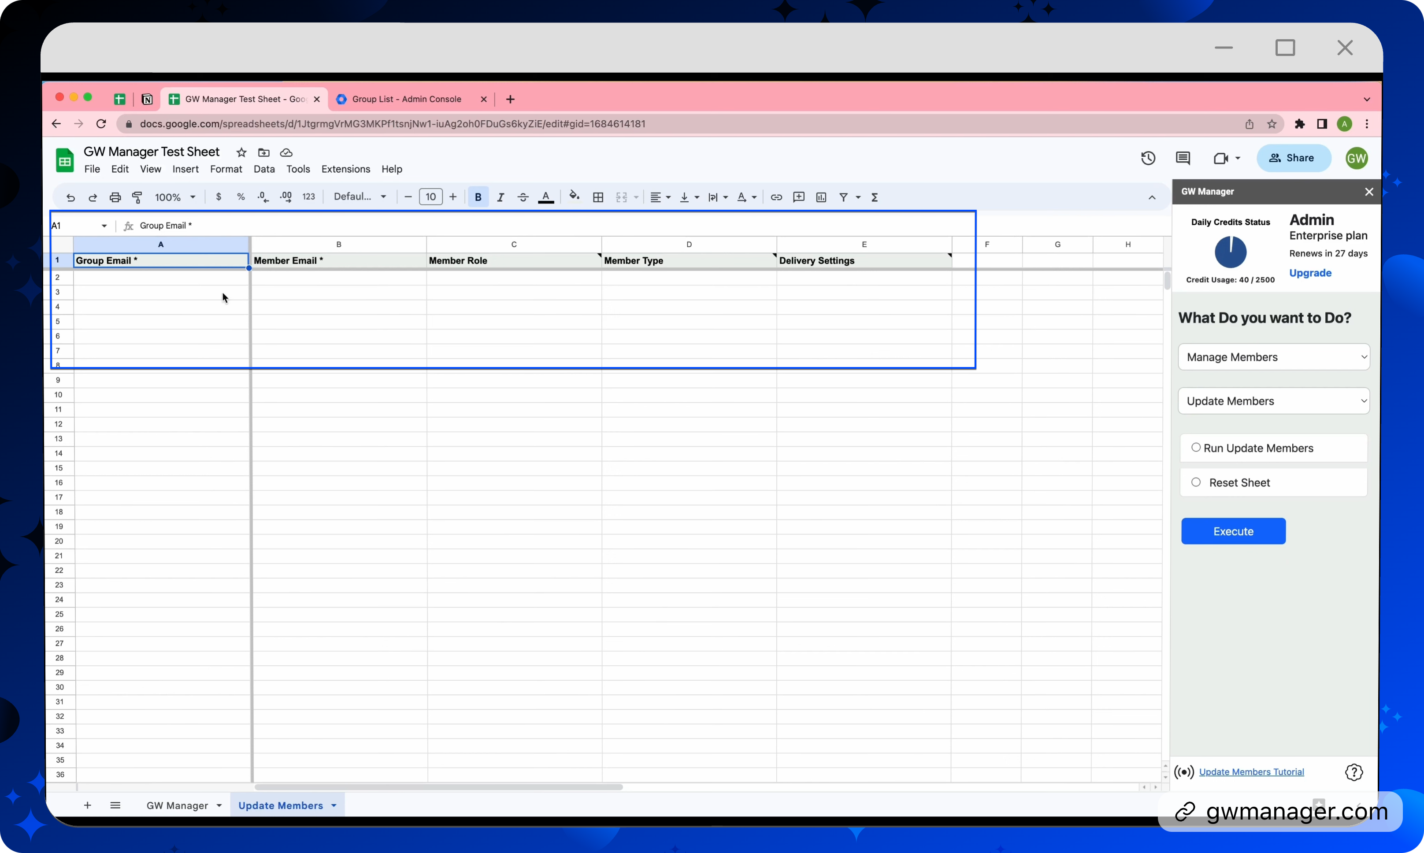Screen dimensions: 1424x853
Task: Star the GW Manager Test Sheet
Action: point(241,152)
